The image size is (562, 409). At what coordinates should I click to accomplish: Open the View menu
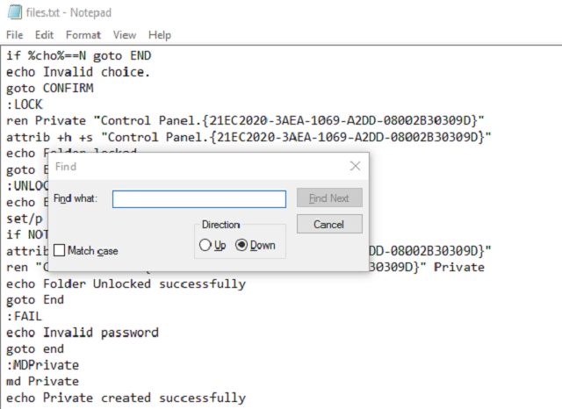[x=125, y=35]
